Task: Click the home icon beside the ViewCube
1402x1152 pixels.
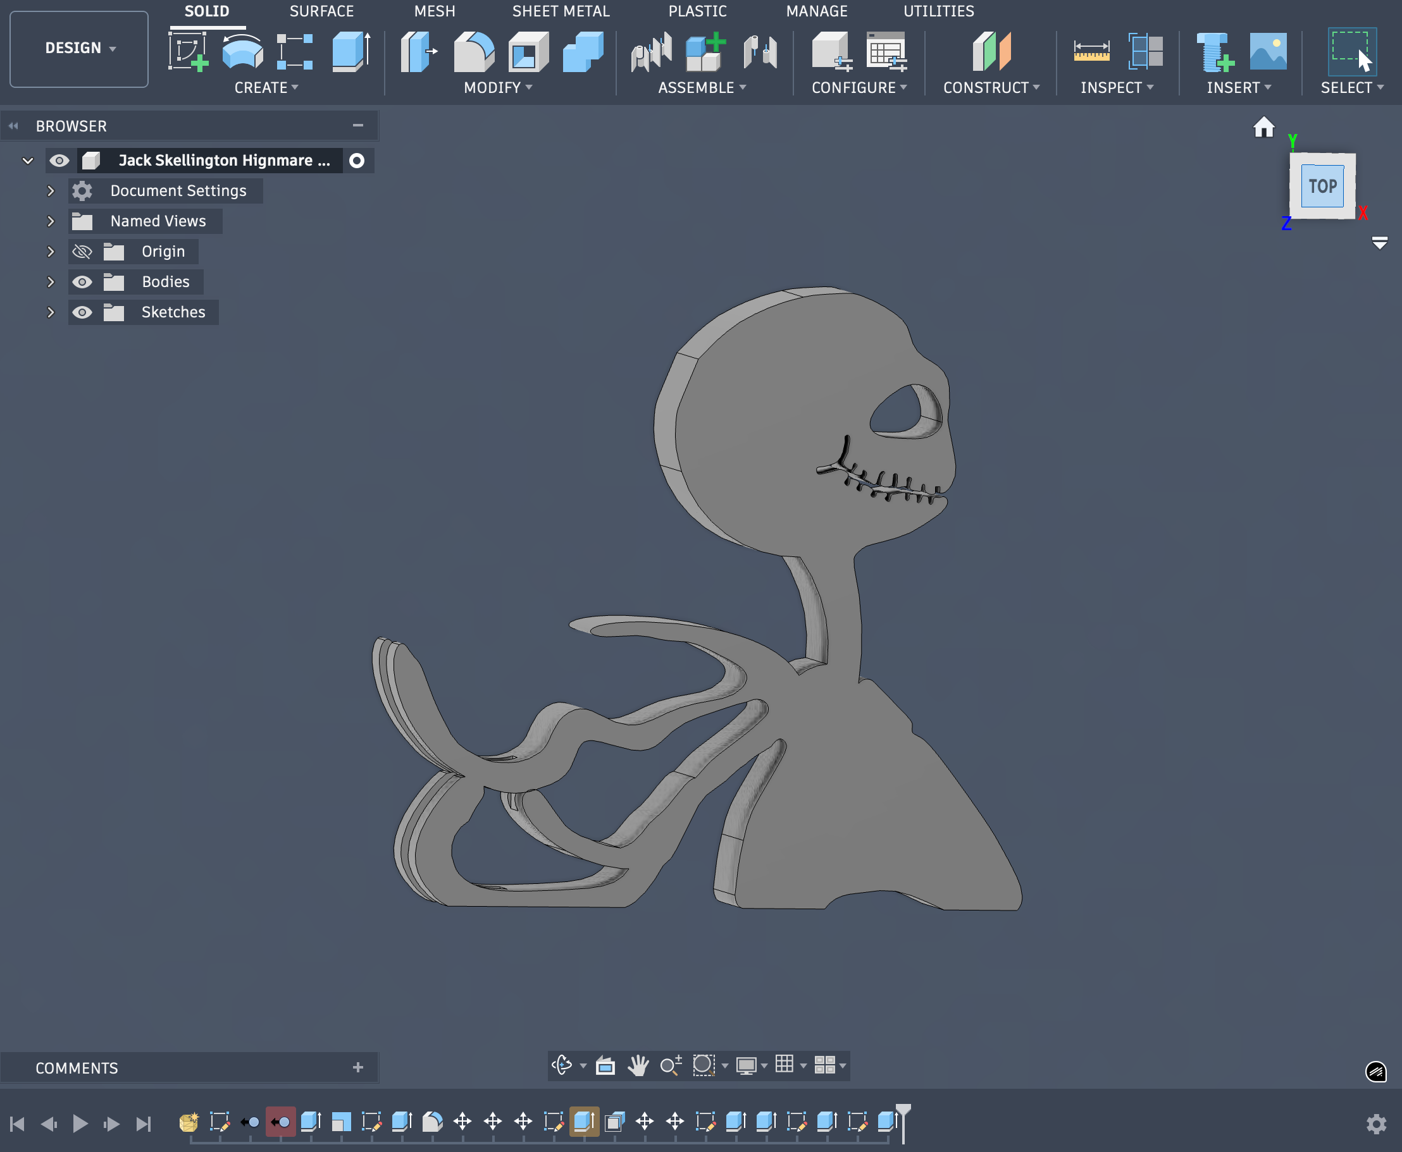Action: [x=1264, y=128]
